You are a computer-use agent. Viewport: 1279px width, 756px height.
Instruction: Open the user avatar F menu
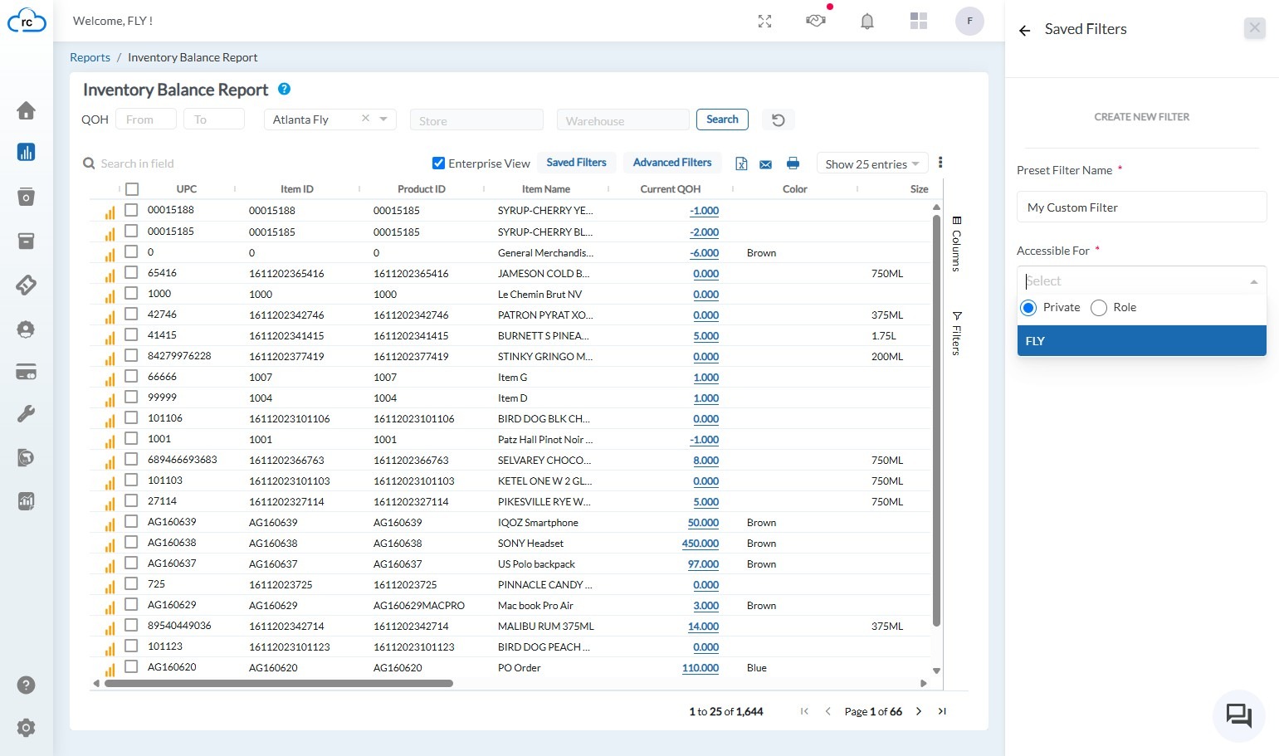[x=969, y=21]
